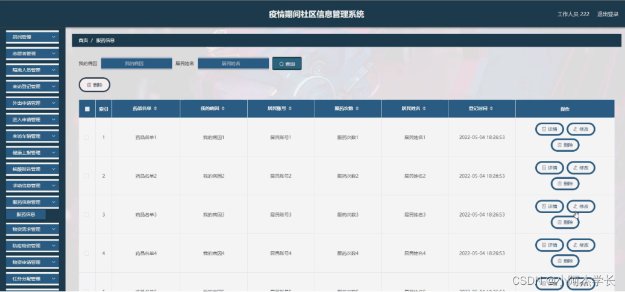Click trash 删除 button in 药品名单3 row
625x292 pixels.
[565, 222]
